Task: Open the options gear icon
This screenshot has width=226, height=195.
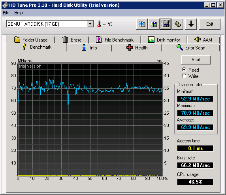Action: click(x=177, y=24)
